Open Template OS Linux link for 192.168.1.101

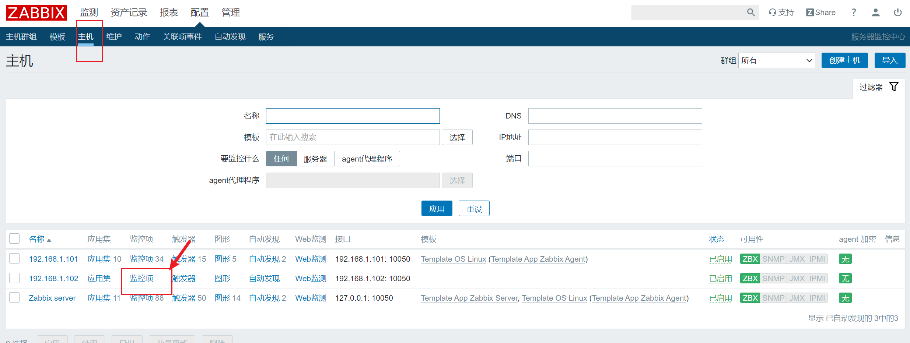(454, 259)
